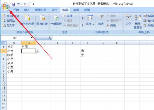This screenshot has width=154, height=110.
Task: Select cell F2 containing 男
Action: tap(88, 51)
